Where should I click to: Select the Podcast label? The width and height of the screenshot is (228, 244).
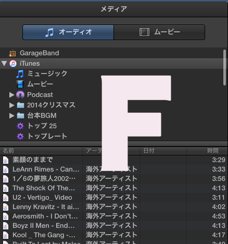(x=40, y=95)
